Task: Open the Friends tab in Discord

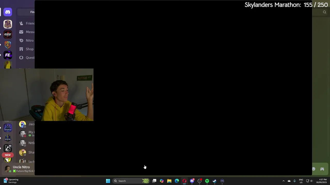Action: click(27, 23)
